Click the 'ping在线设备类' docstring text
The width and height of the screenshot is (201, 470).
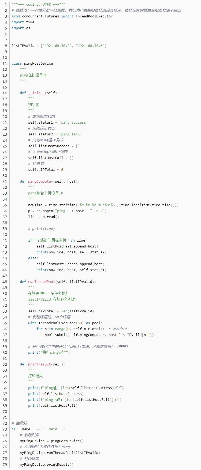(33, 75)
